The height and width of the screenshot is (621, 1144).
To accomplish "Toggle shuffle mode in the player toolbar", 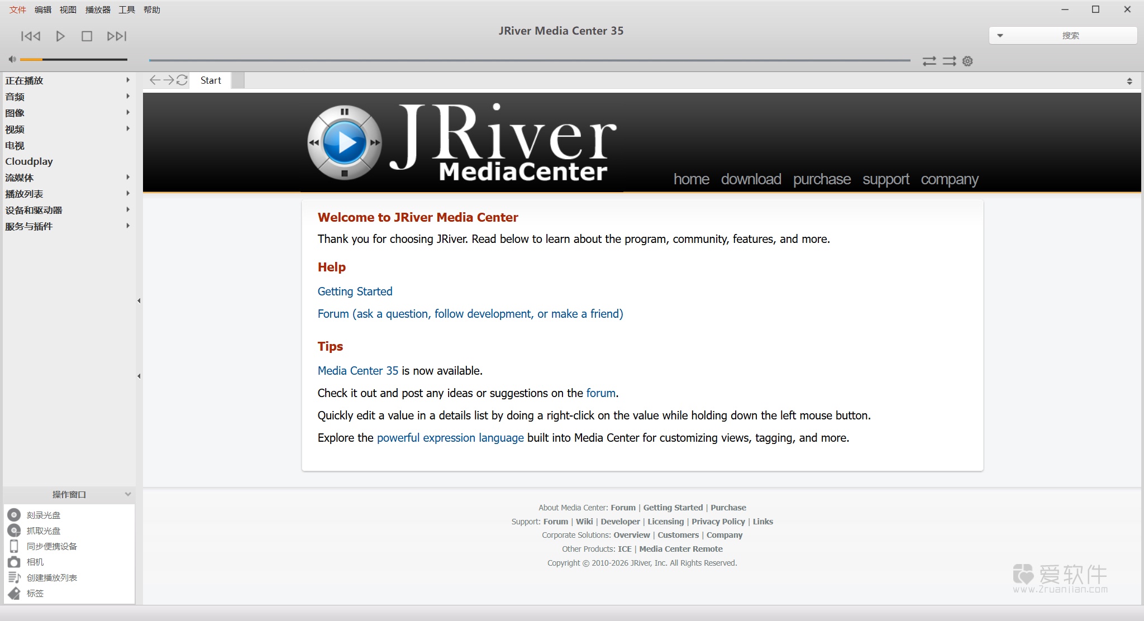I will 930,61.
